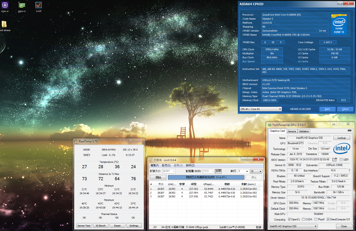Click the Sensor Test button in RealTemp

[x=84, y=225]
